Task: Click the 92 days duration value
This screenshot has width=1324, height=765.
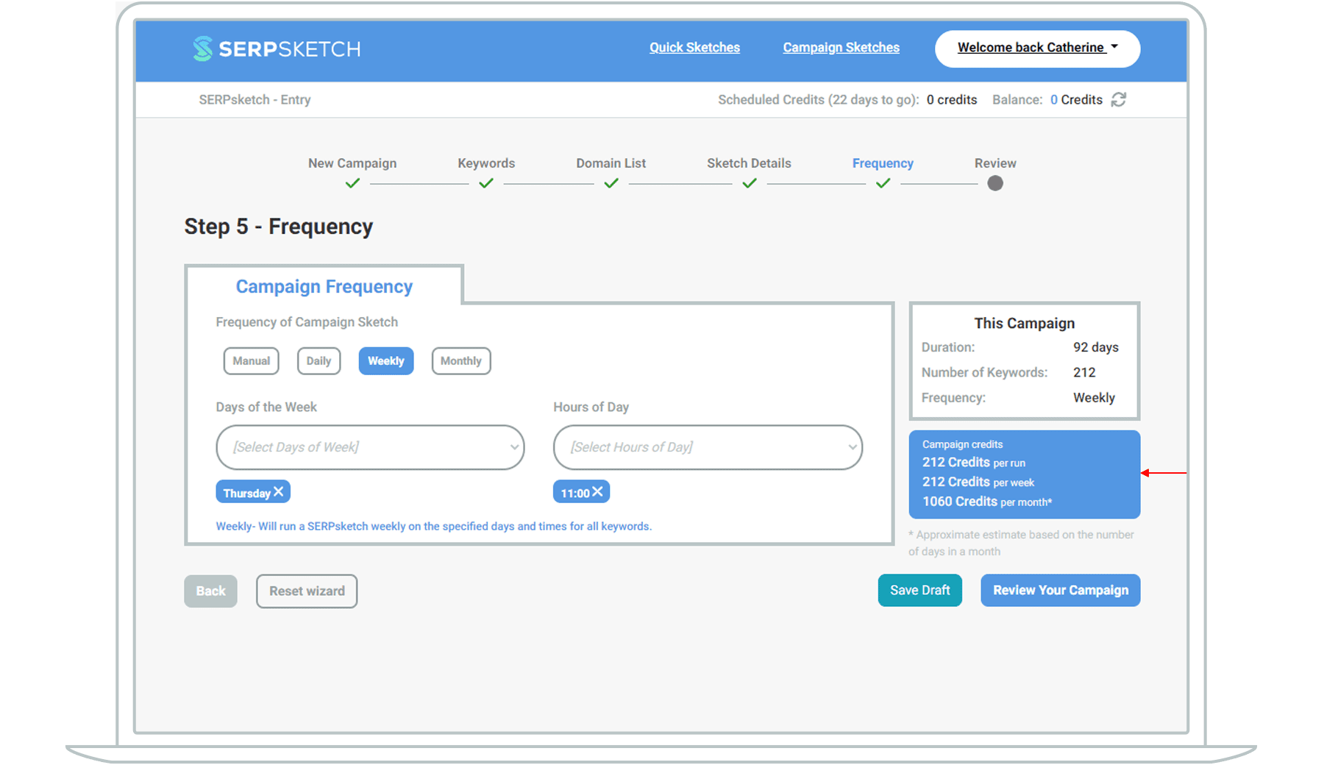Action: tap(1095, 347)
